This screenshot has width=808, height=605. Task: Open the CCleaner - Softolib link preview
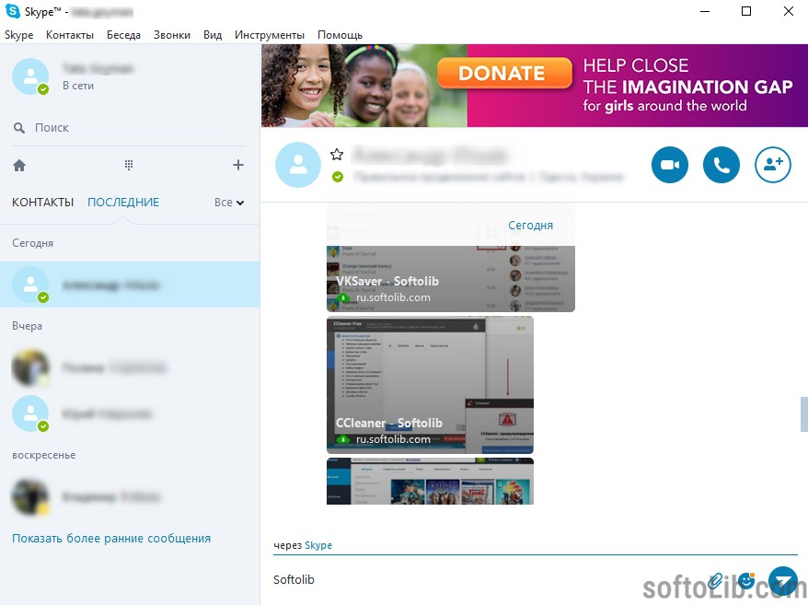pyautogui.click(x=430, y=385)
